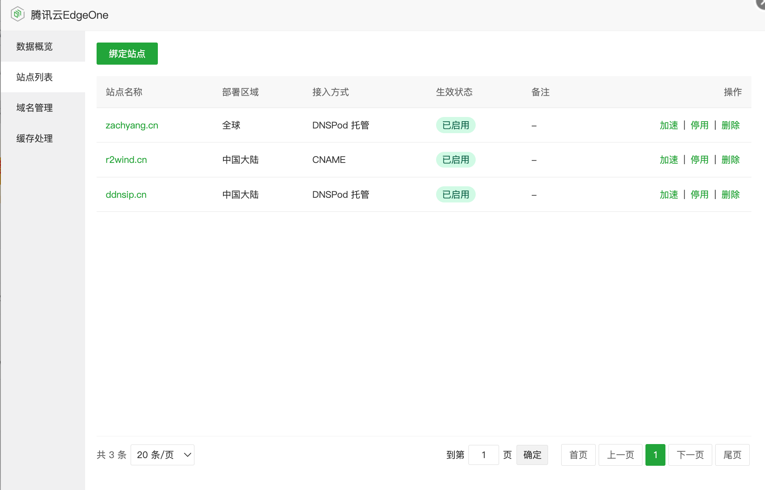Select 站点列表 in the sidebar
This screenshot has width=765, height=490.
(34, 77)
